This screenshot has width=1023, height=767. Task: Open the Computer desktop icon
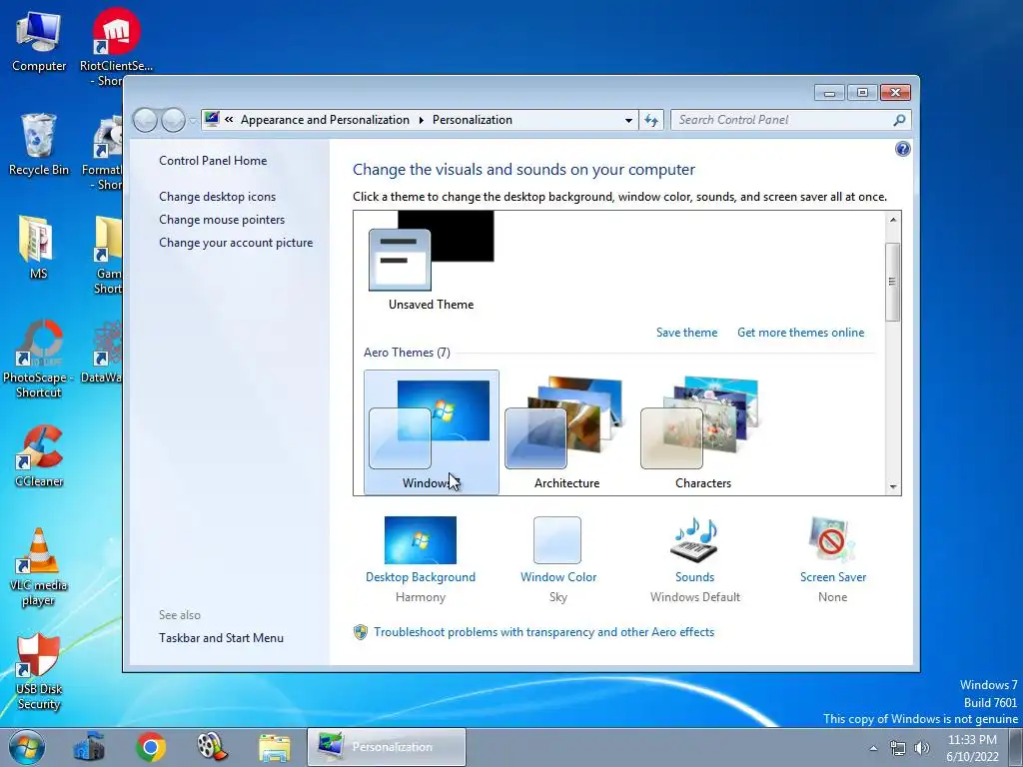39,41
